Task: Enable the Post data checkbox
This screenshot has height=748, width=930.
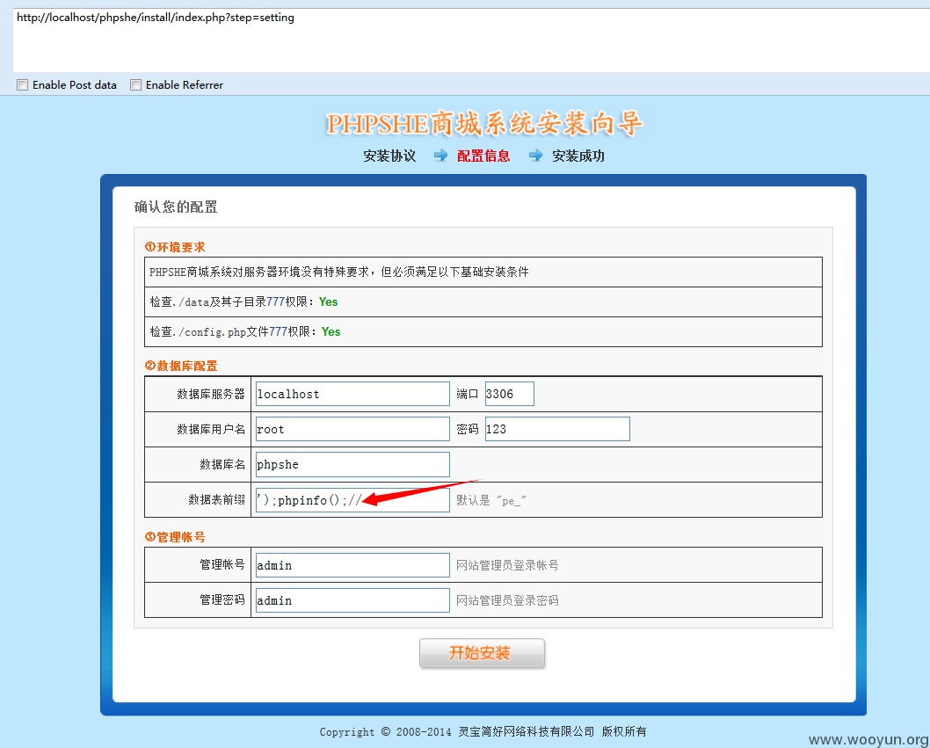Action: (x=23, y=85)
